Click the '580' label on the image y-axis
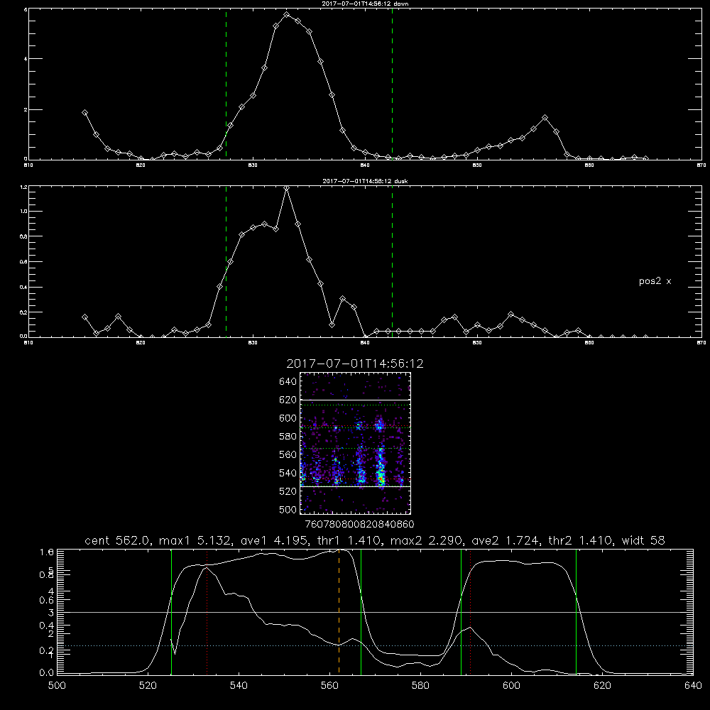Viewport: 710px width, 710px height. [288, 437]
